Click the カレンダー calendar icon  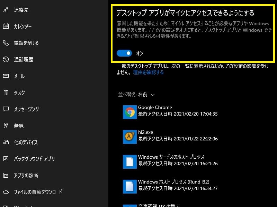6,26
